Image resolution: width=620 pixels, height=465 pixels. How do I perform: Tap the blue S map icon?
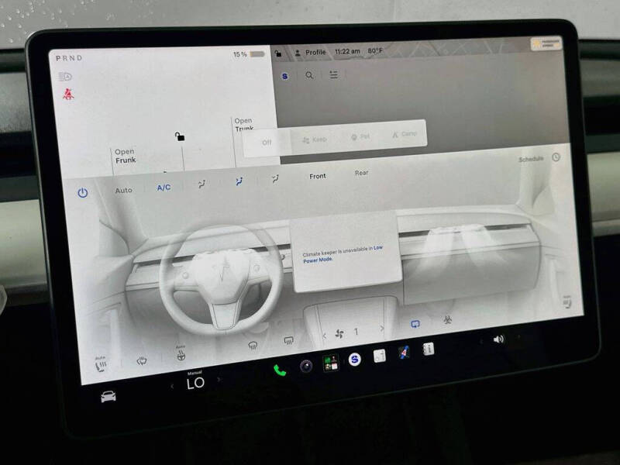click(284, 76)
